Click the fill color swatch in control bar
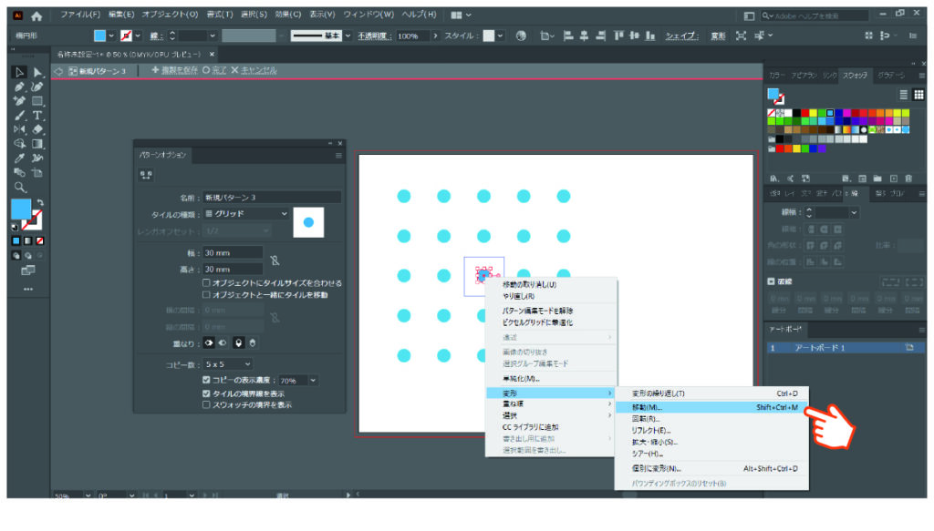Screen dimensions: 934x531 (99, 36)
